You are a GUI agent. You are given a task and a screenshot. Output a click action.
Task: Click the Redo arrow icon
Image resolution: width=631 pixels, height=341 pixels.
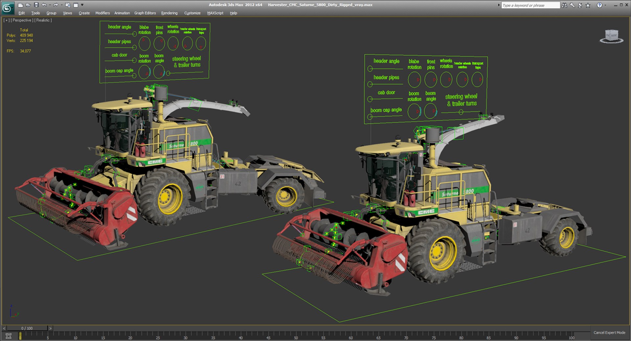(56, 5)
